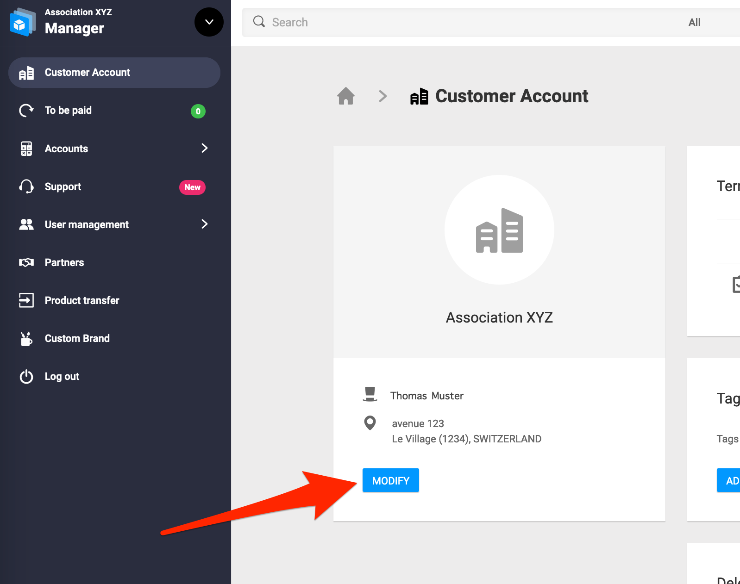Click the Association XYZ building avatar

(x=499, y=230)
